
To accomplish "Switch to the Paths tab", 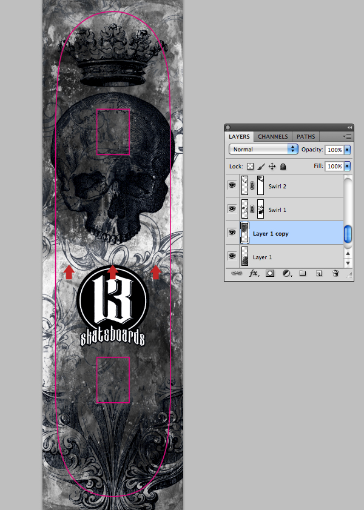I will pos(306,137).
